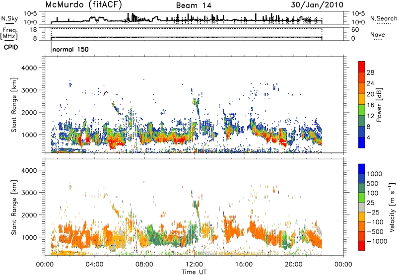Click the '1000' tick on Velocity scale
The image size is (397, 275).
tap(374, 174)
